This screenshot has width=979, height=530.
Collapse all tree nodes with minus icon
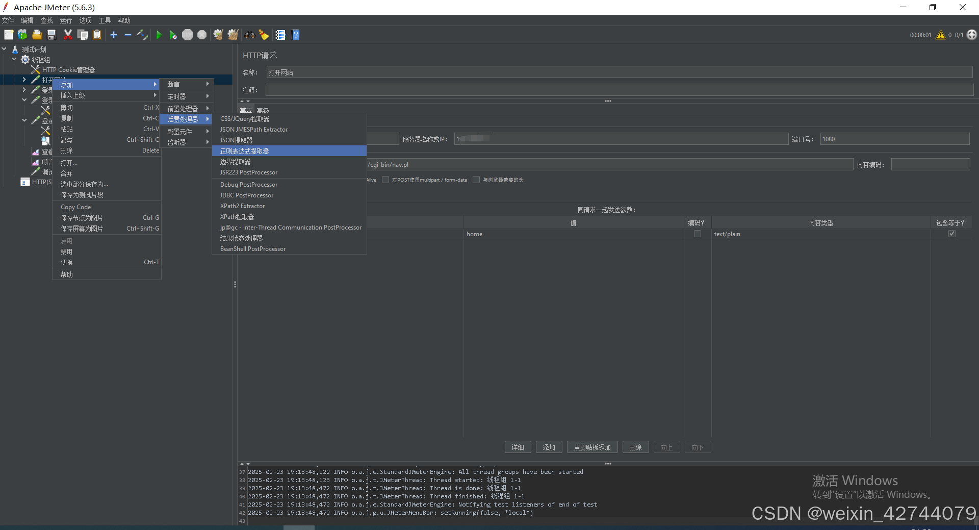(128, 35)
